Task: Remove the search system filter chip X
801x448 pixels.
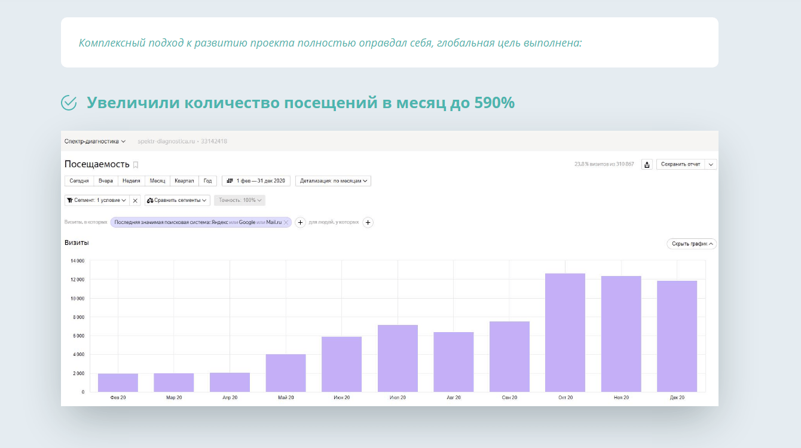Action: coord(286,222)
